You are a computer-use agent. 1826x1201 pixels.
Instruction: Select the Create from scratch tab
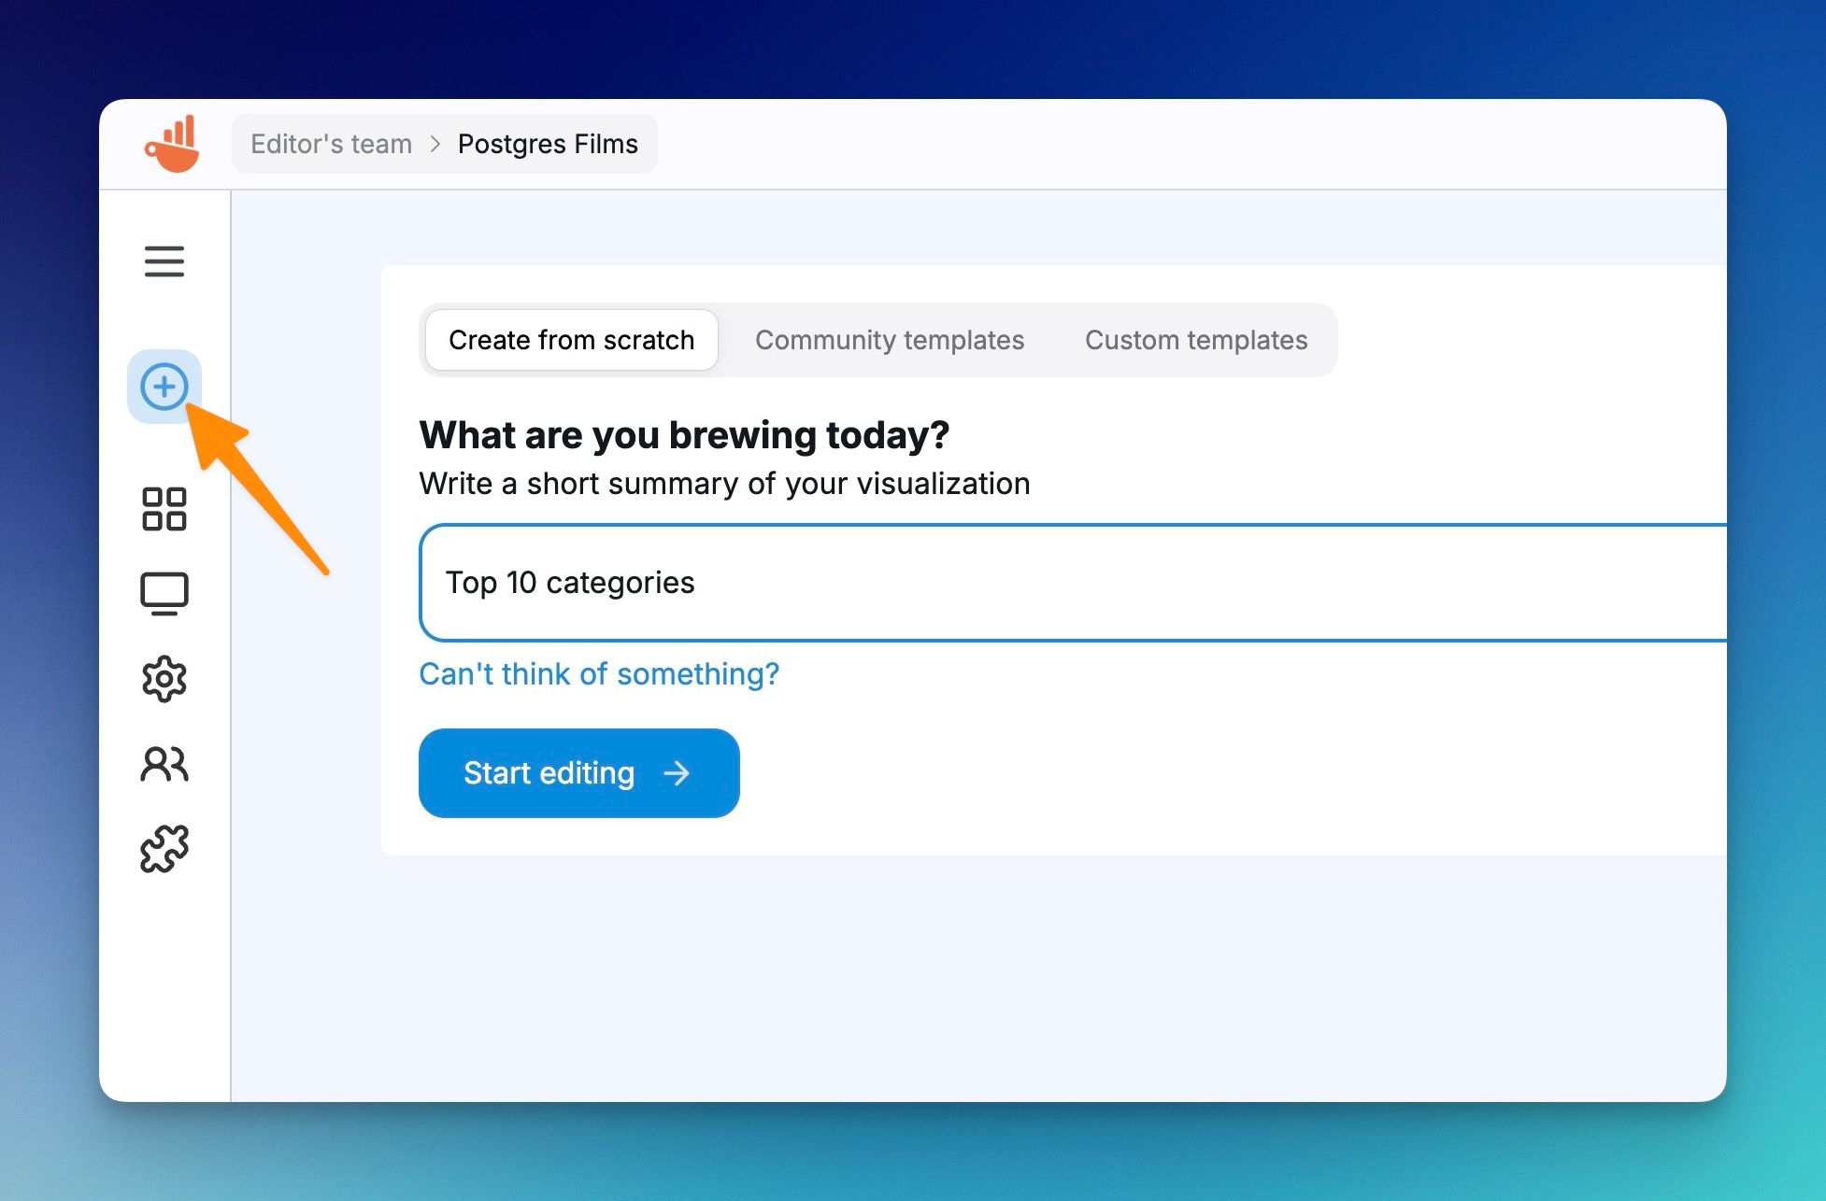571,340
